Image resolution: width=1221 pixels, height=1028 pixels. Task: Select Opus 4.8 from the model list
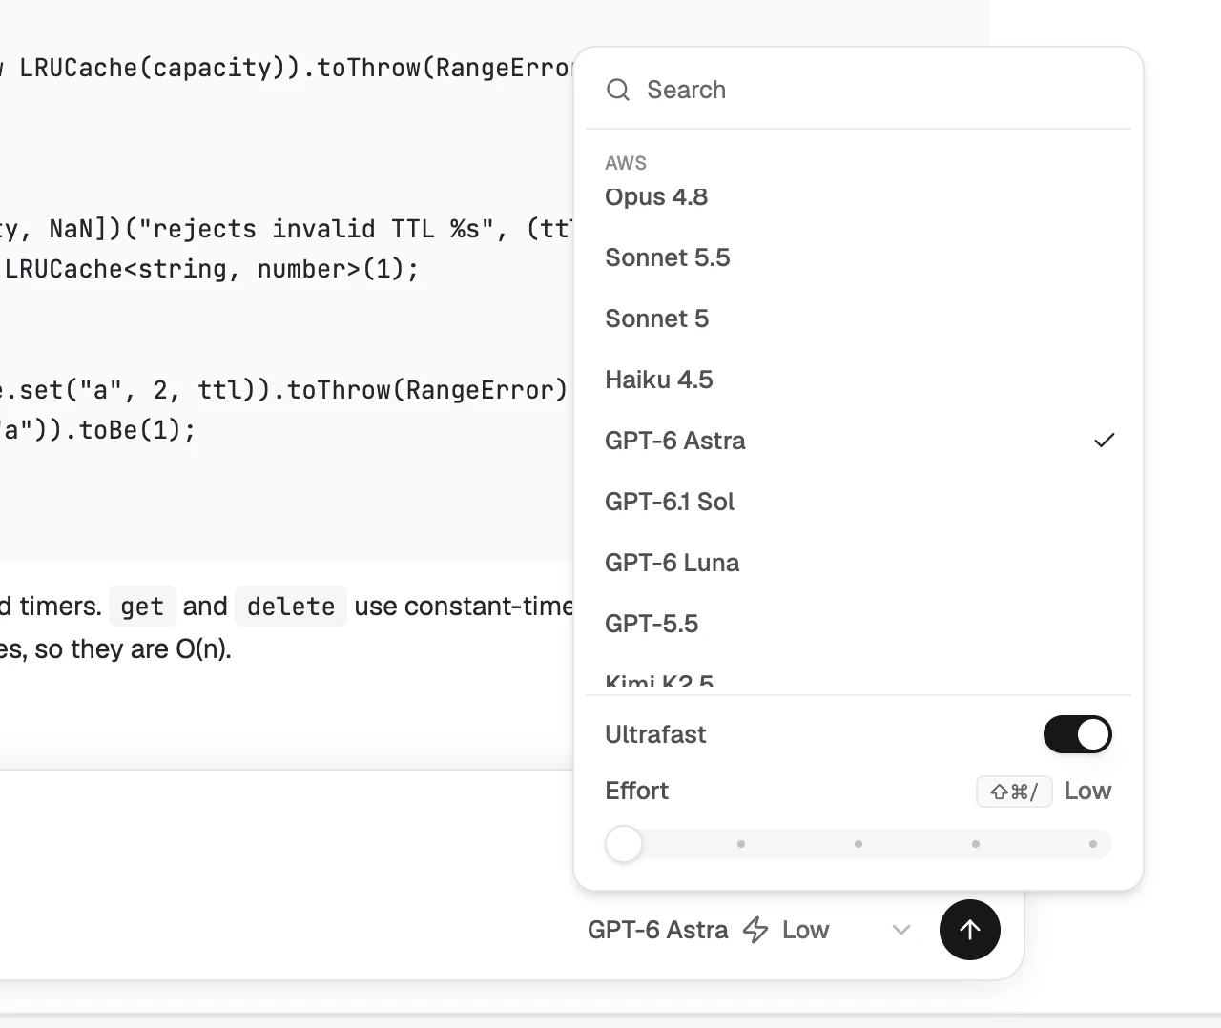(x=859, y=196)
